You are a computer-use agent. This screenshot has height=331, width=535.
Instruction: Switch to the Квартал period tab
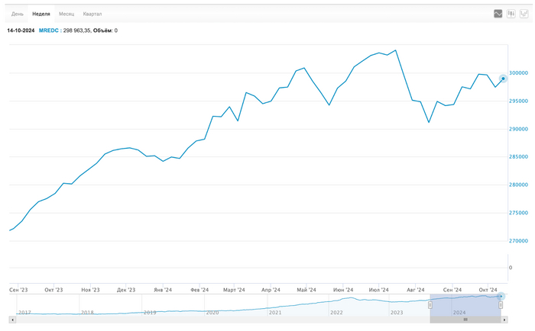[92, 14]
